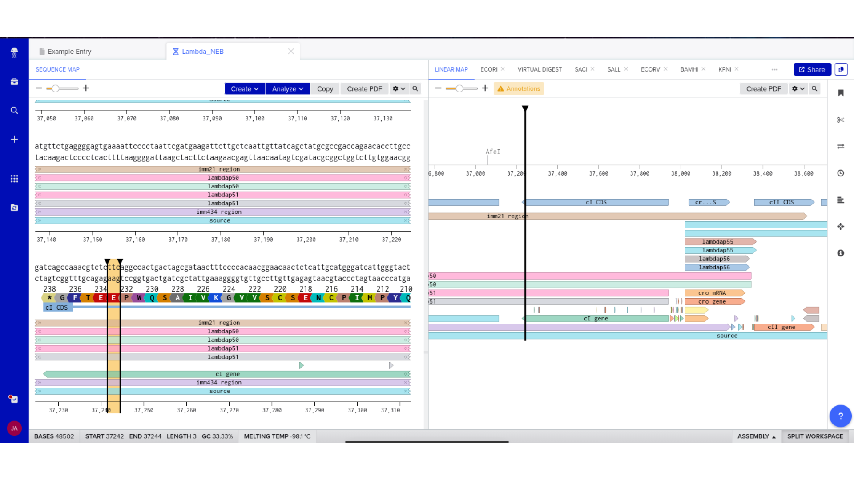Screen dimensions: 854x480
Task: Open the applications grid icon
Action: [14, 179]
